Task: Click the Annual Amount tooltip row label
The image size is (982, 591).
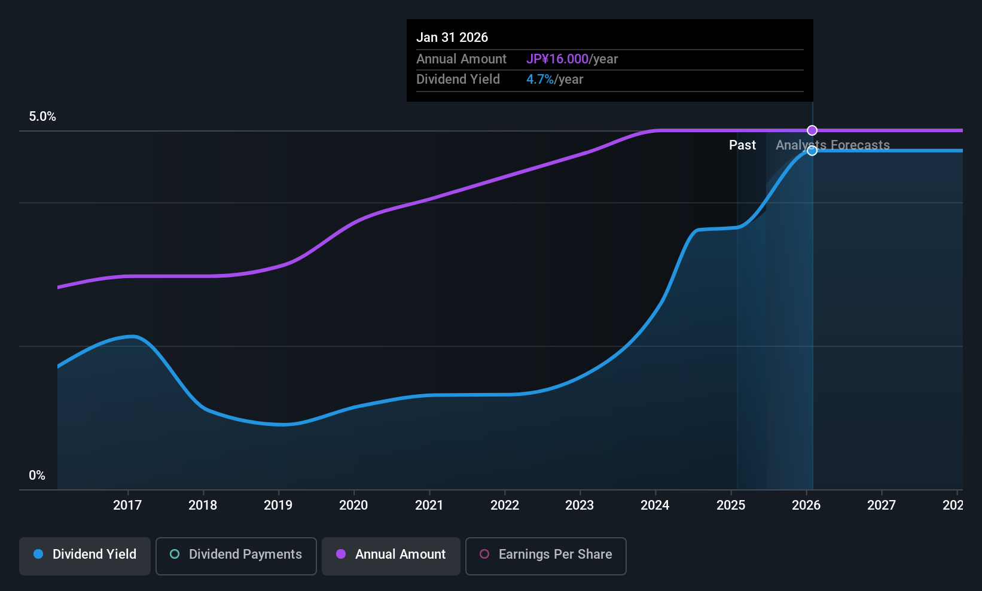Action: point(461,59)
